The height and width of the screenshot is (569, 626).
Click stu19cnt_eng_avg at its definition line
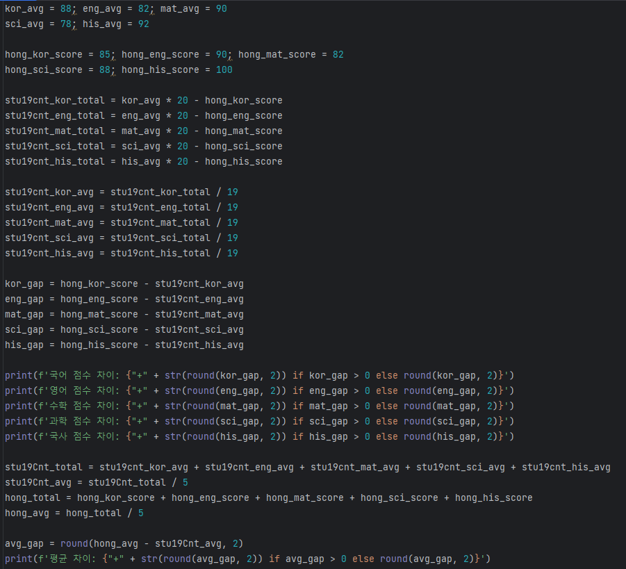49,208
